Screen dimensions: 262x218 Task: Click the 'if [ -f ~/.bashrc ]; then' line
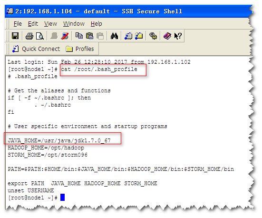(x=49, y=98)
